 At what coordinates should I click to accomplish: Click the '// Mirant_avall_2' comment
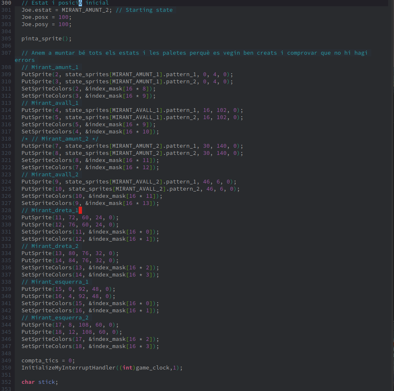coord(50,175)
